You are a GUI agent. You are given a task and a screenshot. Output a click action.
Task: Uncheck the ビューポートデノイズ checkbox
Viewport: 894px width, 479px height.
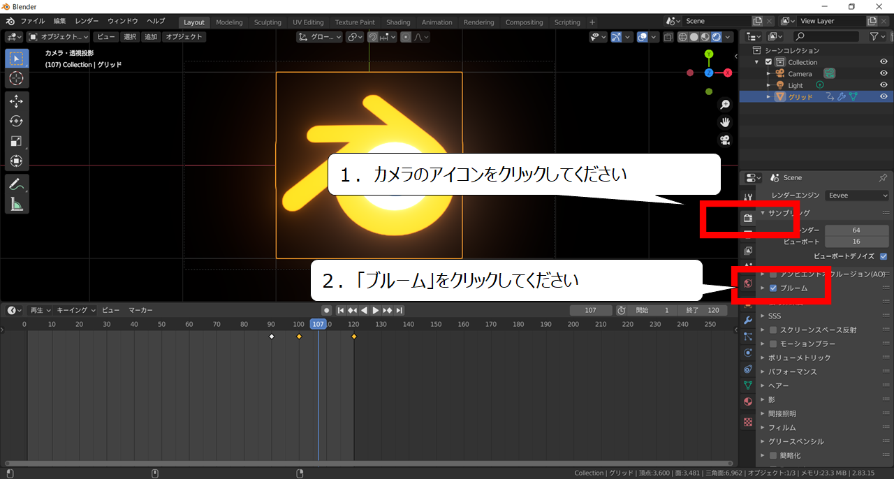pyautogui.click(x=884, y=256)
